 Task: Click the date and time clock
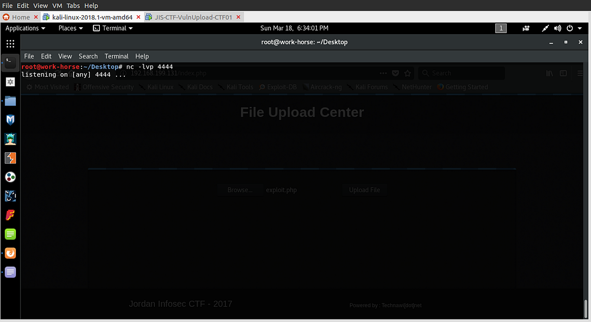(294, 28)
